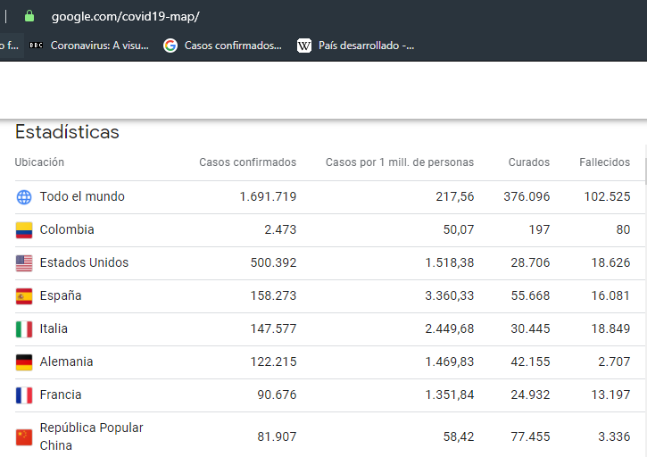Click the globe icon for Todo el mundo
The image size is (647, 457).
click(24, 197)
